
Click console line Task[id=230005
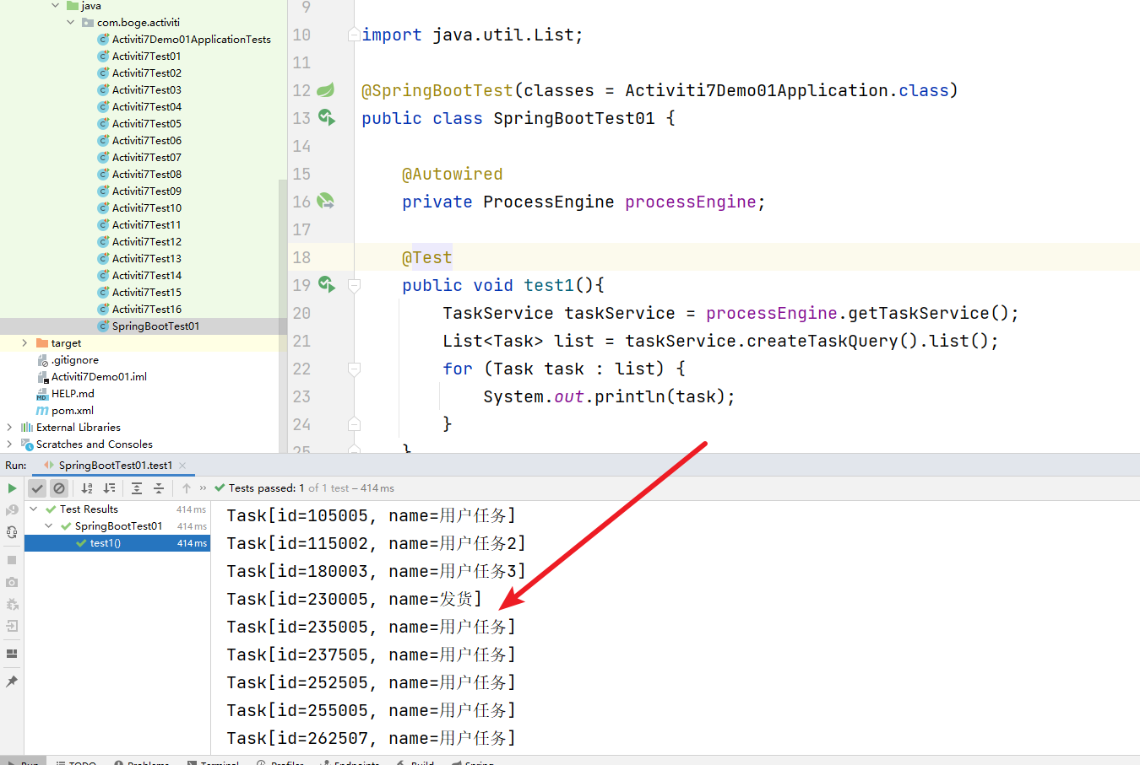(354, 600)
